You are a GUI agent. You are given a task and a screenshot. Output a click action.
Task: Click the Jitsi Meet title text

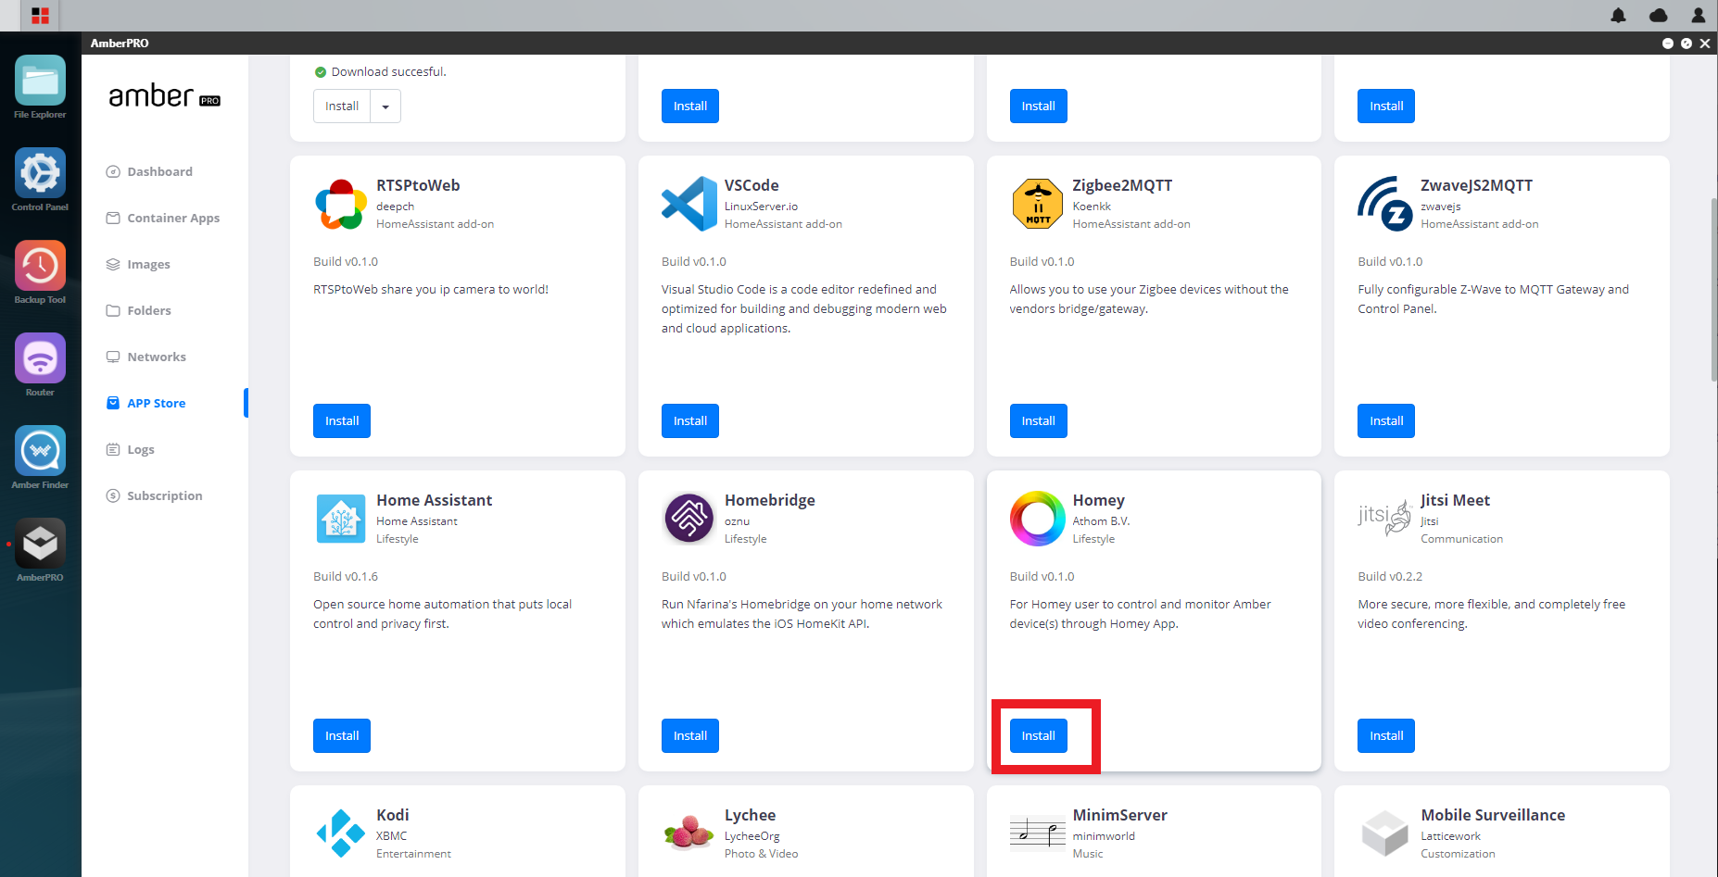coord(1455,500)
